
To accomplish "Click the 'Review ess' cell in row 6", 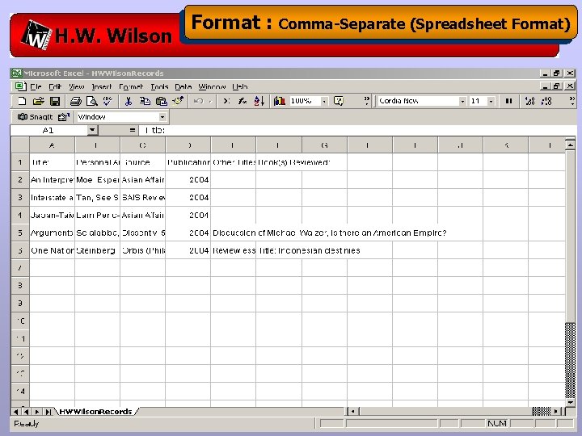I will 233,250.
